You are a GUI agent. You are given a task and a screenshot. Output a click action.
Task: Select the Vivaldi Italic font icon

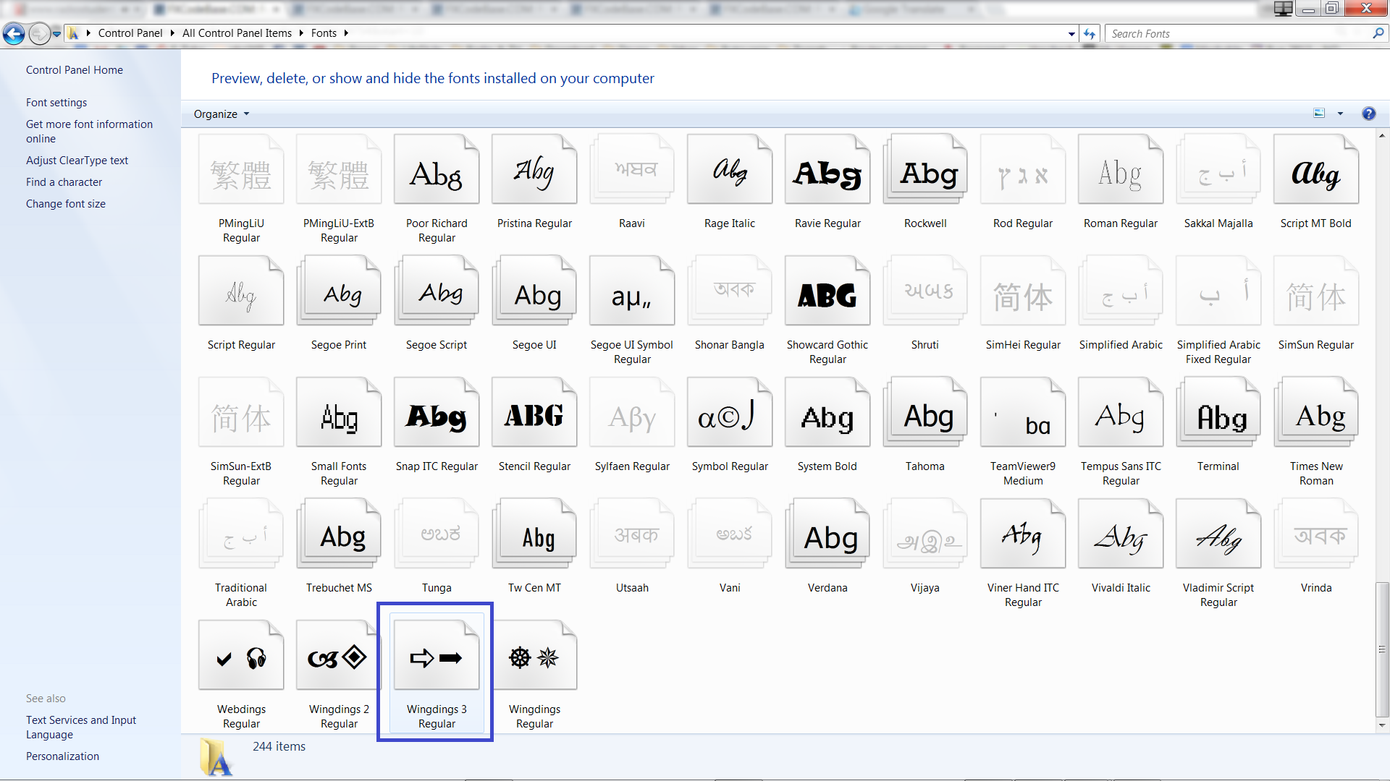coord(1121,533)
